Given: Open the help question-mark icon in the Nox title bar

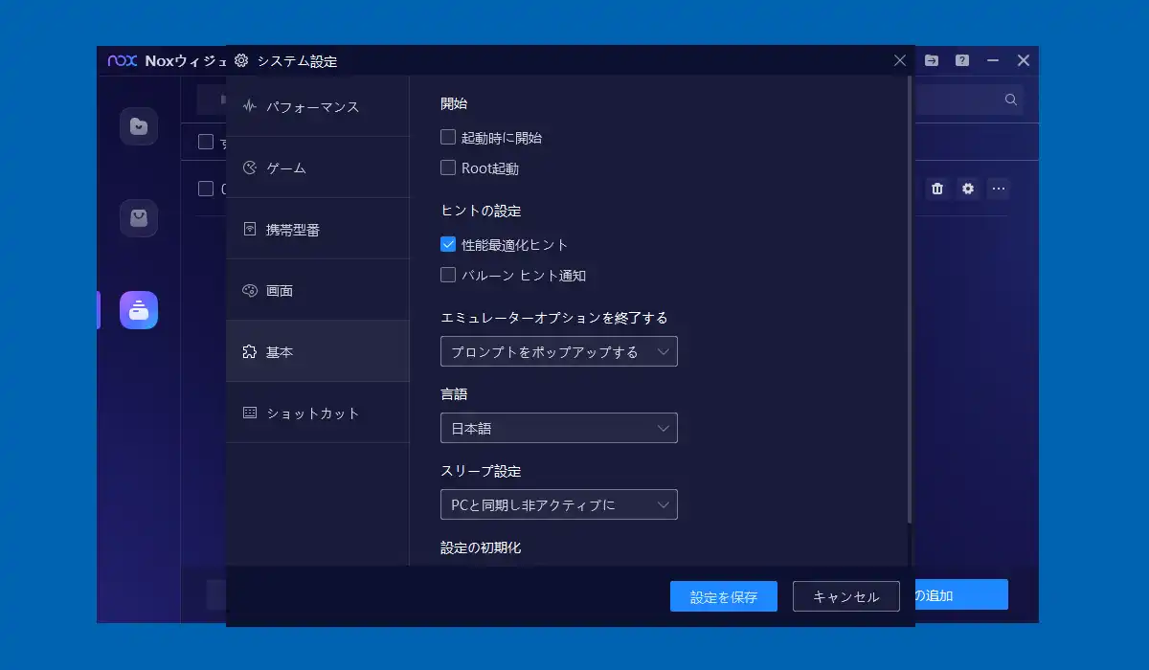Looking at the screenshot, I should [962, 60].
